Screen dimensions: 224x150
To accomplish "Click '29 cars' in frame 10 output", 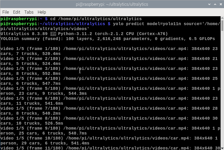I will [30, 143].
